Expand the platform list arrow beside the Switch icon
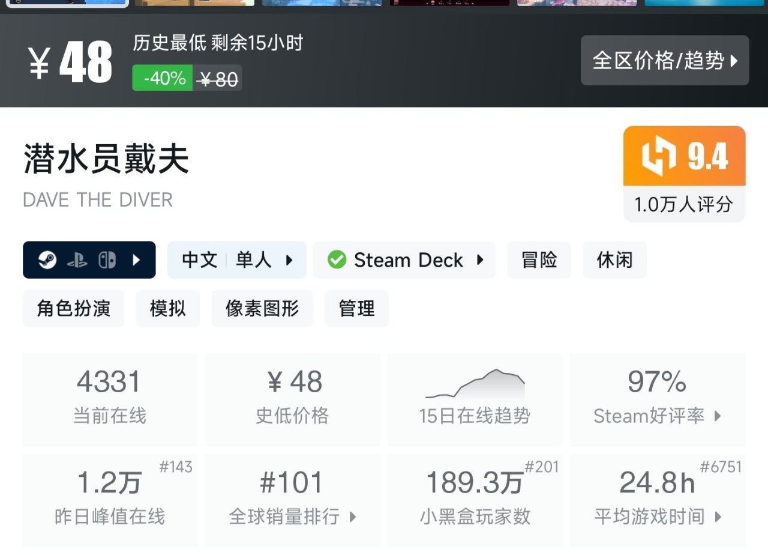Viewport: 768px width, 555px height. click(x=136, y=260)
